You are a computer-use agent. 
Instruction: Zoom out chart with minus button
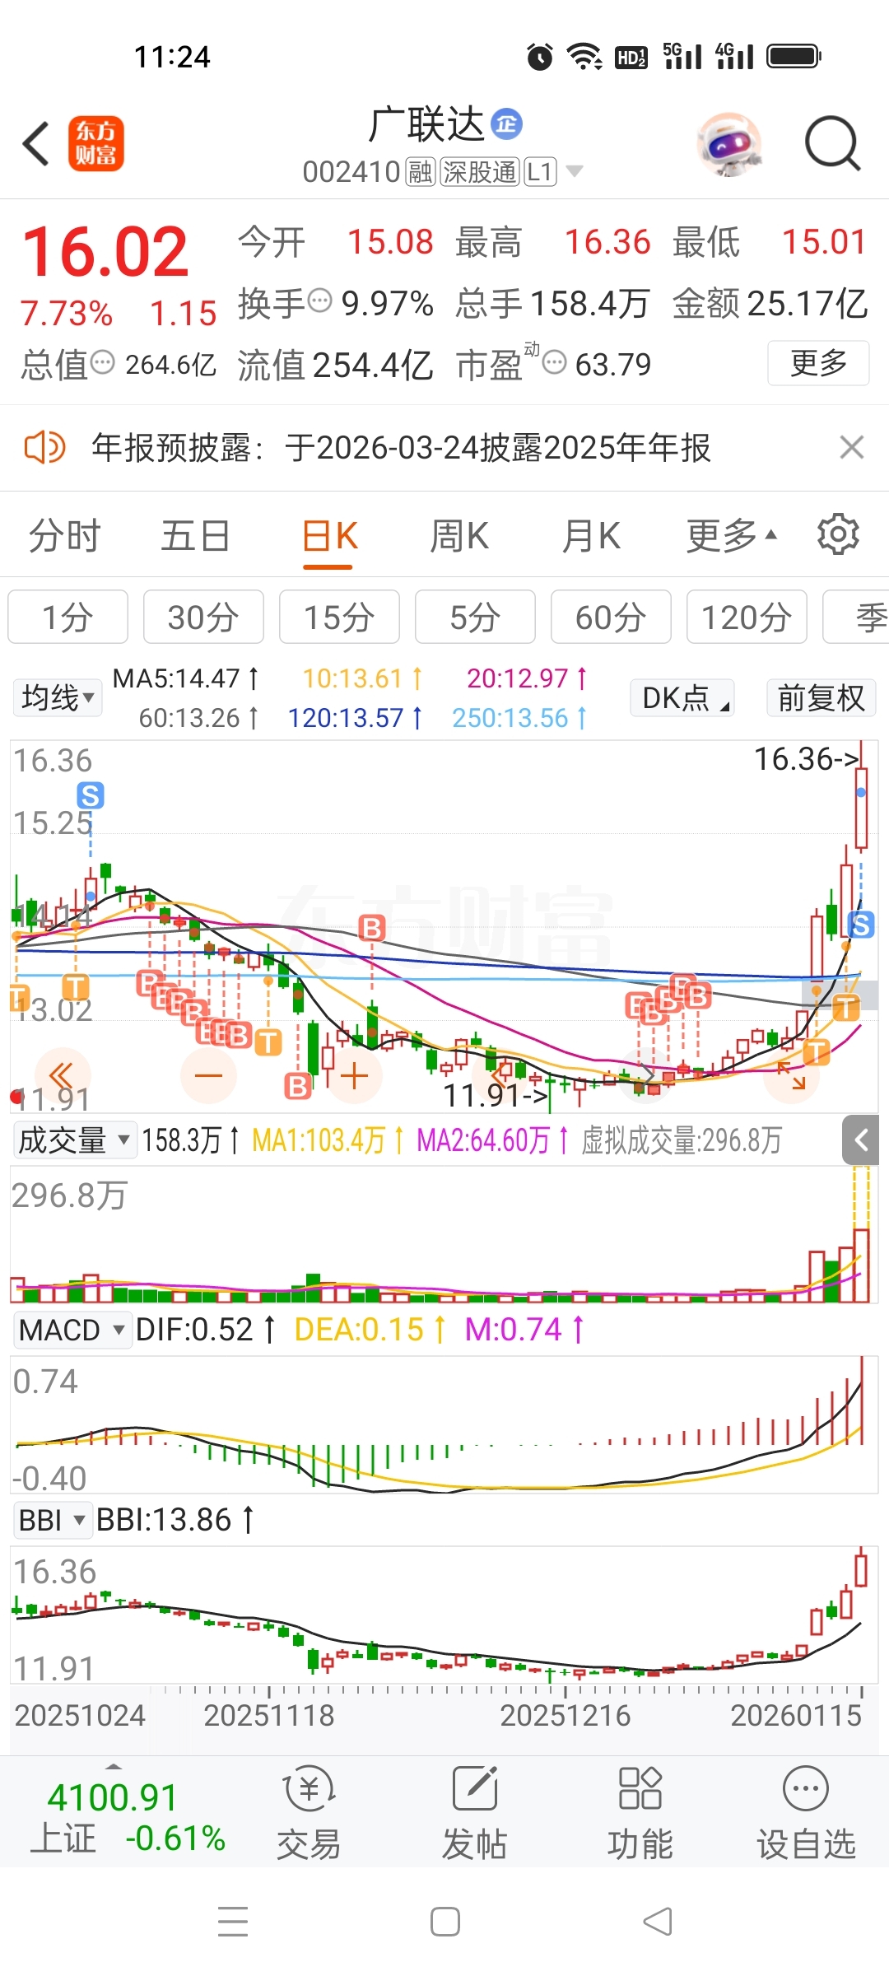208,1075
